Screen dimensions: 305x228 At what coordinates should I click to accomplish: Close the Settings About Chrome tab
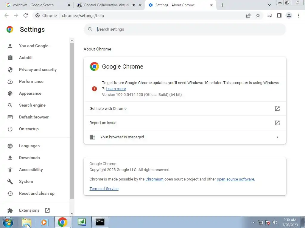(211, 5)
